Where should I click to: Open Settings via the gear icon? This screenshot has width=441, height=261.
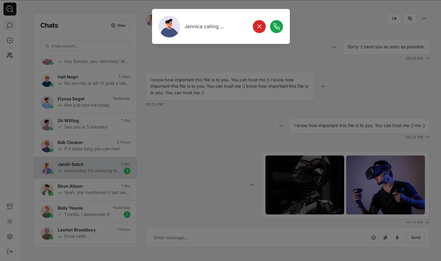click(10, 237)
